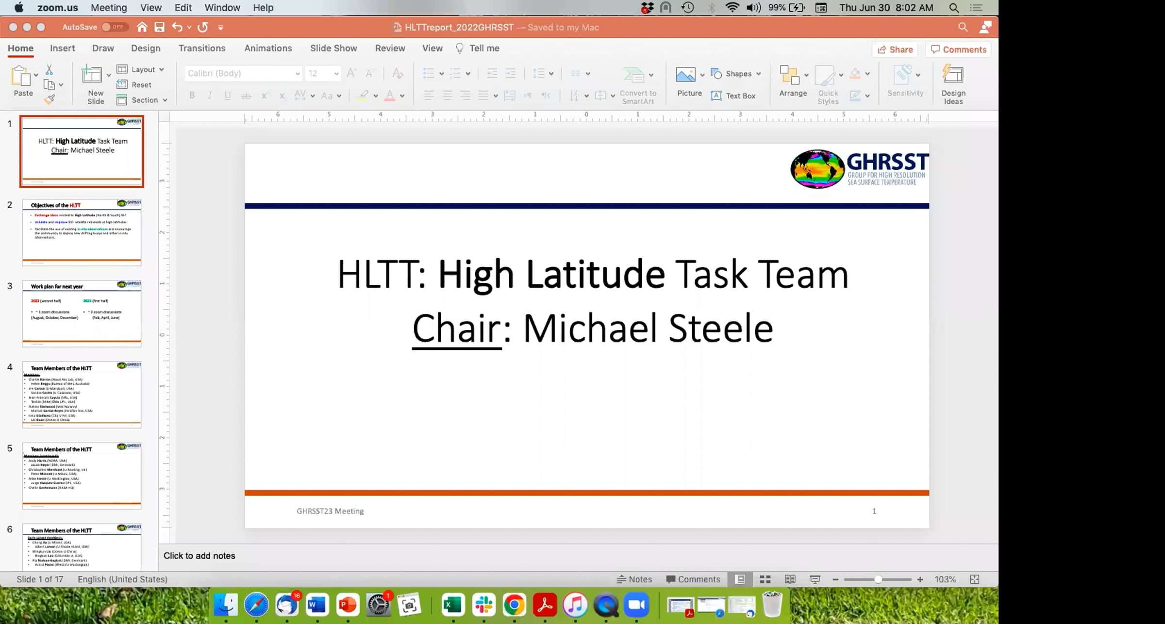Open Zoom app in the Dock
Screen dimensions: 1165x624
[636, 605]
